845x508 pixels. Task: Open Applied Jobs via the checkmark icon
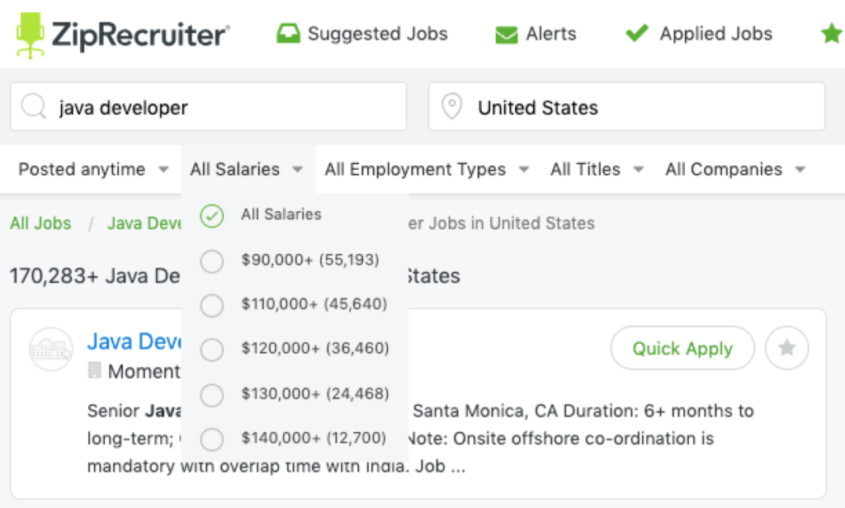[x=636, y=33]
